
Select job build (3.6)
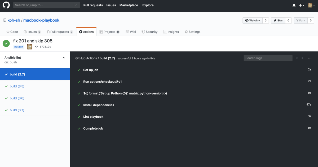point(35,98)
